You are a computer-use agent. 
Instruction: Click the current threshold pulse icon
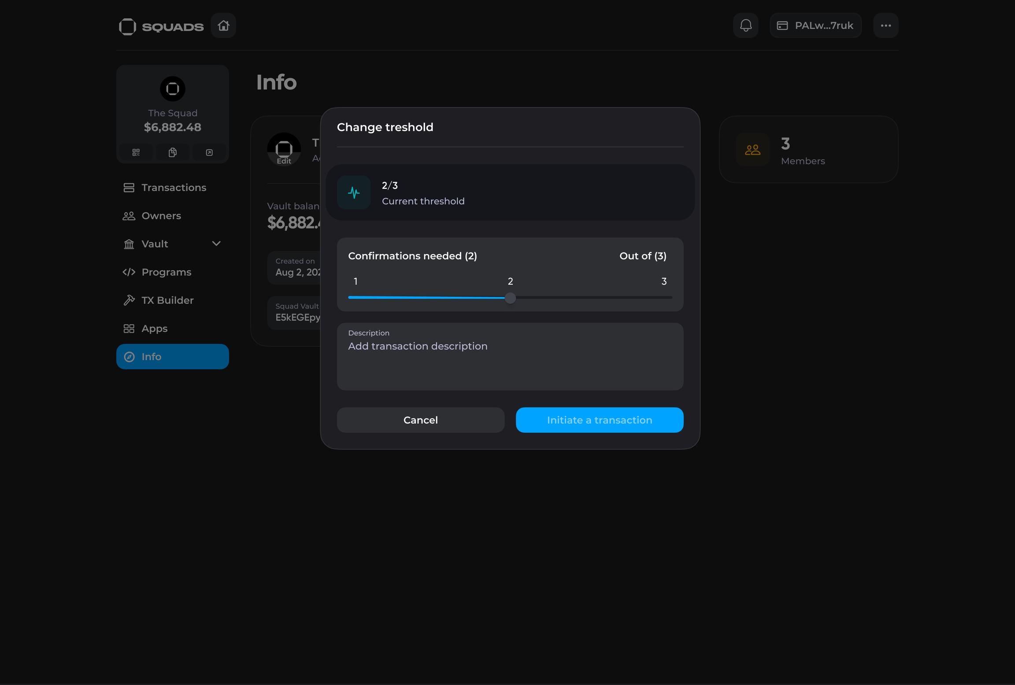(x=354, y=193)
